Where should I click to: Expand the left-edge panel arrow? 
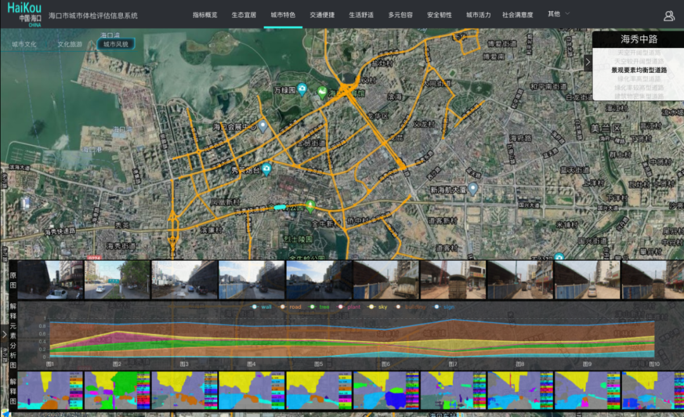coord(4,335)
